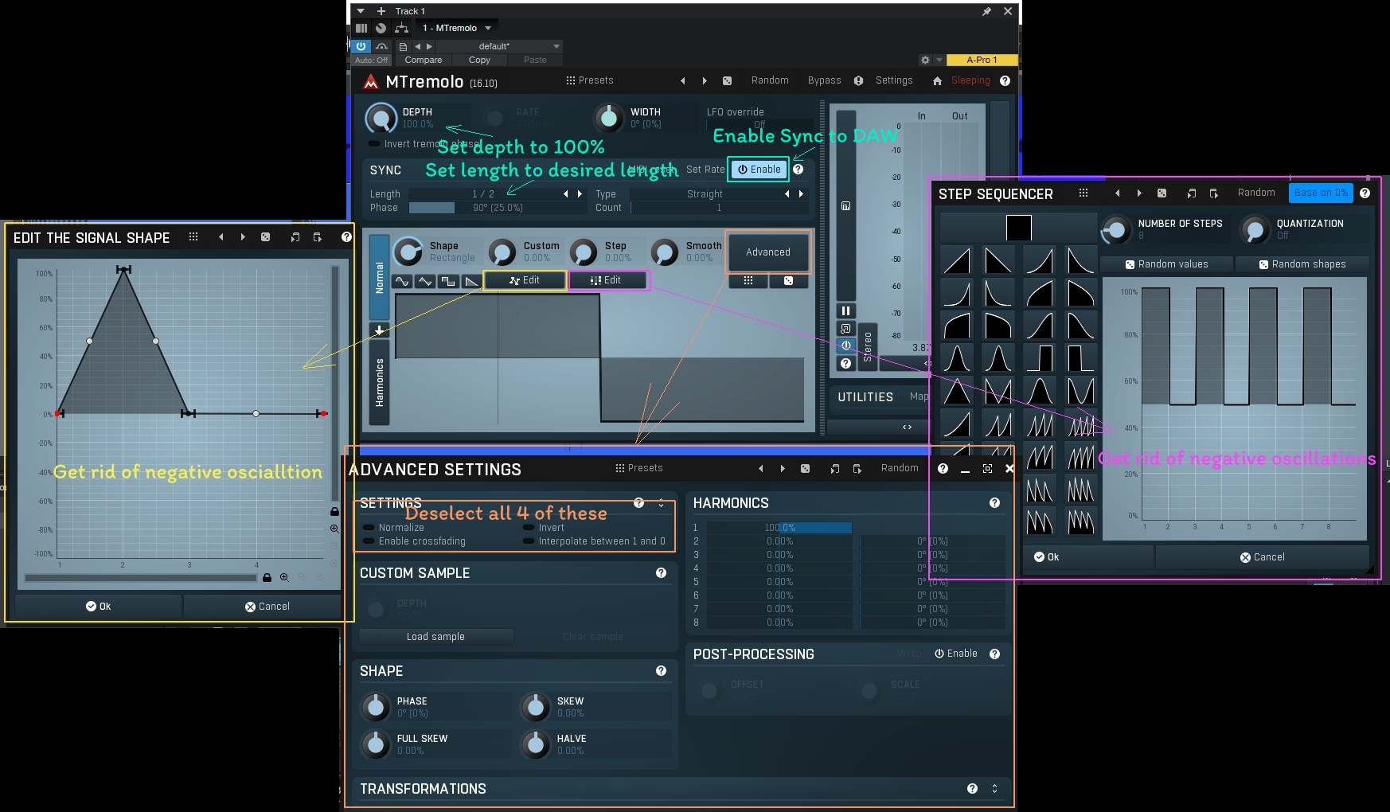Collapse Track 1 header triangle
This screenshot has height=812, width=1390.
[361, 11]
